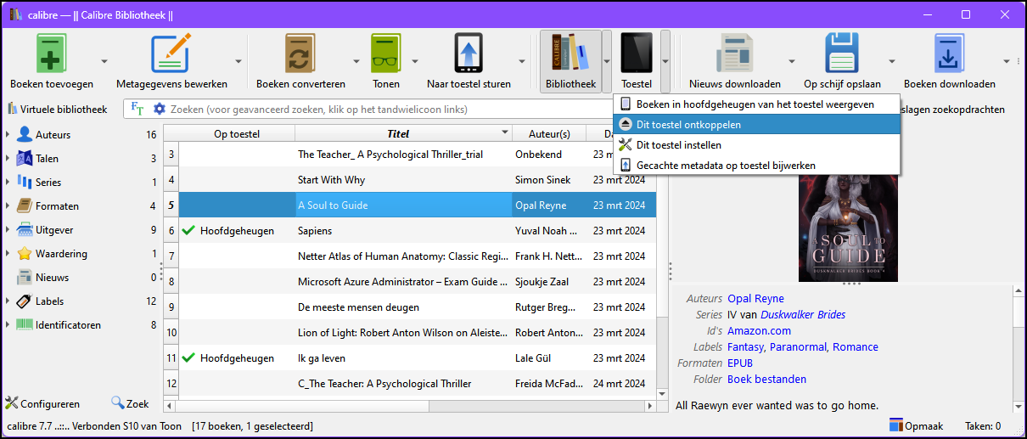This screenshot has height=439, width=1027.
Task: Click the Tonen book icon
Action: (386, 54)
